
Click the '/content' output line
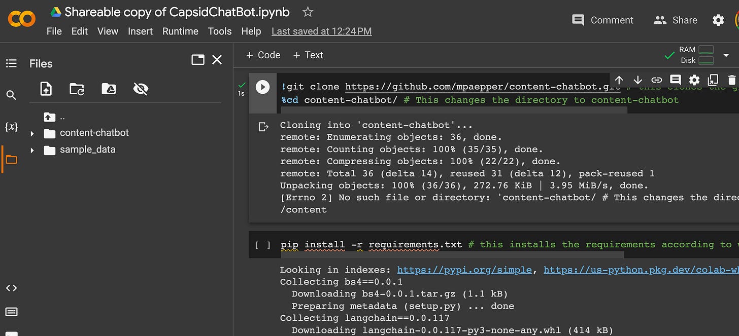coord(303,210)
